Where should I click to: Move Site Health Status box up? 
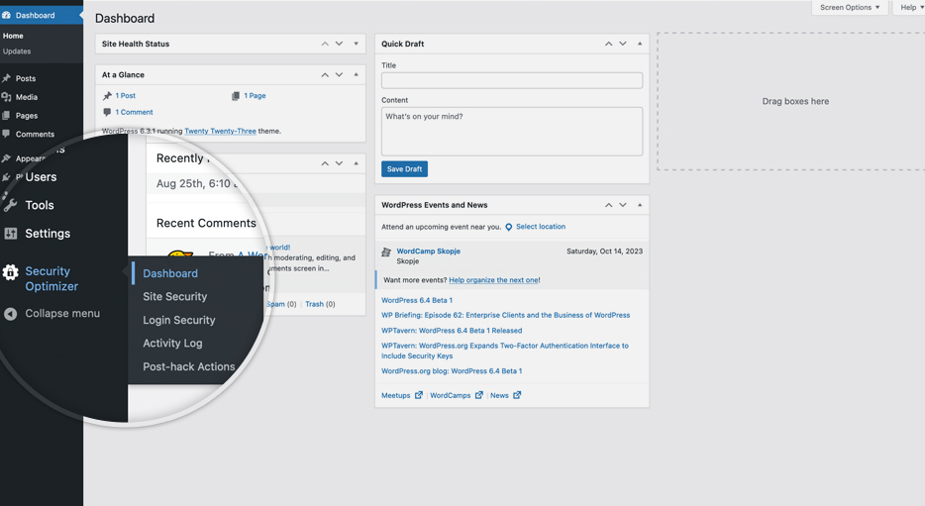tap(325, 44)
